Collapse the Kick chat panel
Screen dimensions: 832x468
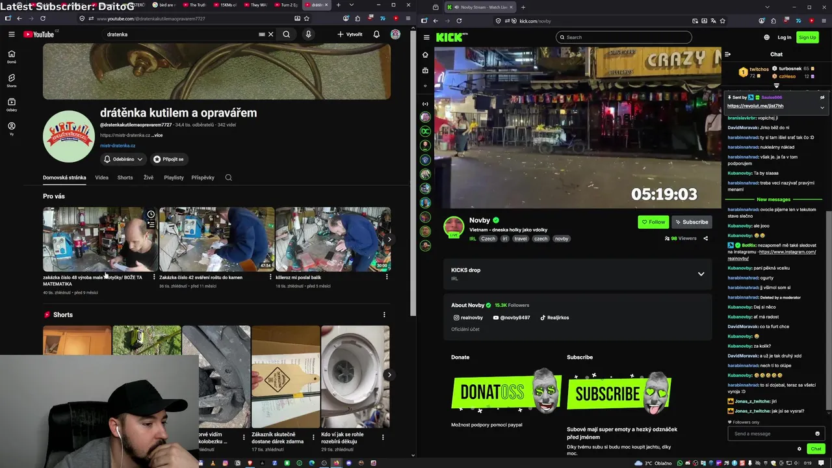pyautogui.click(x=727, y=55)
